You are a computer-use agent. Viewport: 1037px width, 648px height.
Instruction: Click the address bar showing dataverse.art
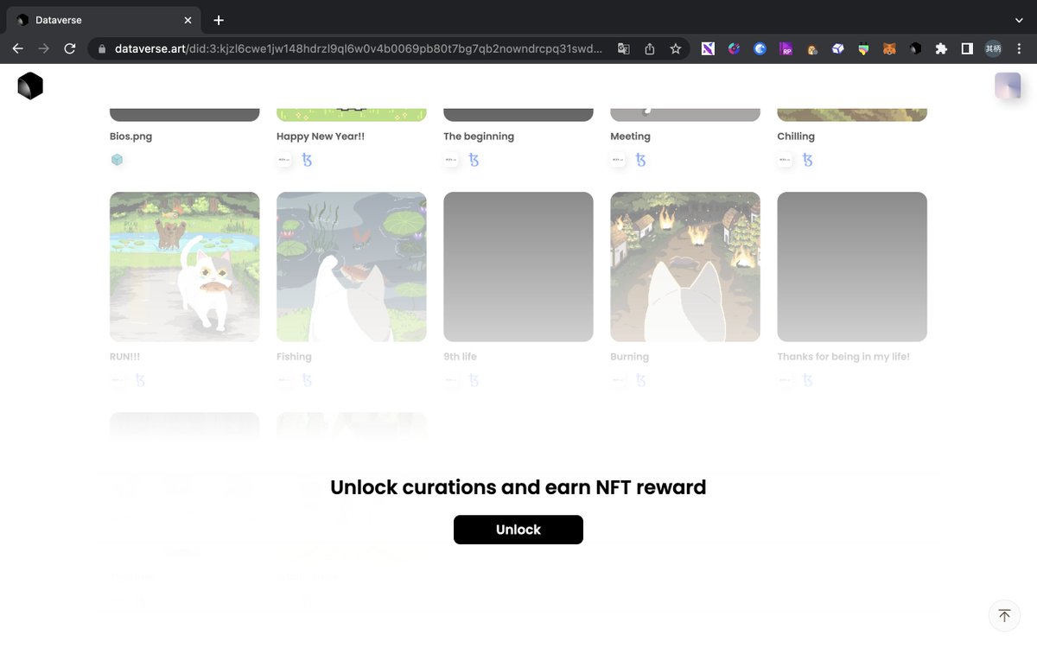point(346,48)
